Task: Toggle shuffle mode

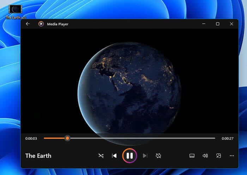Action: click(x=101, y=156)
